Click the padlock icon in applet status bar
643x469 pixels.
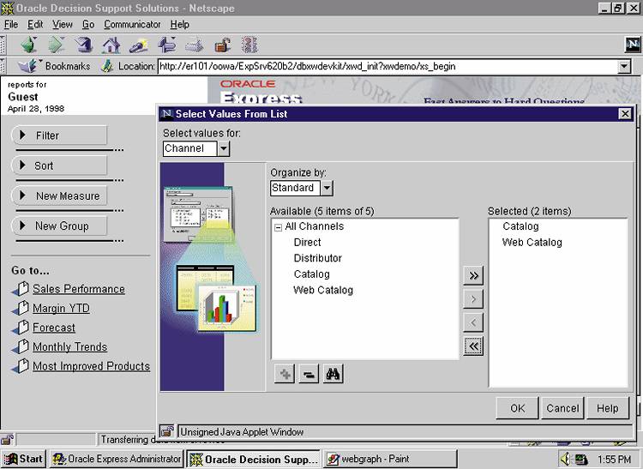[167, 431]
